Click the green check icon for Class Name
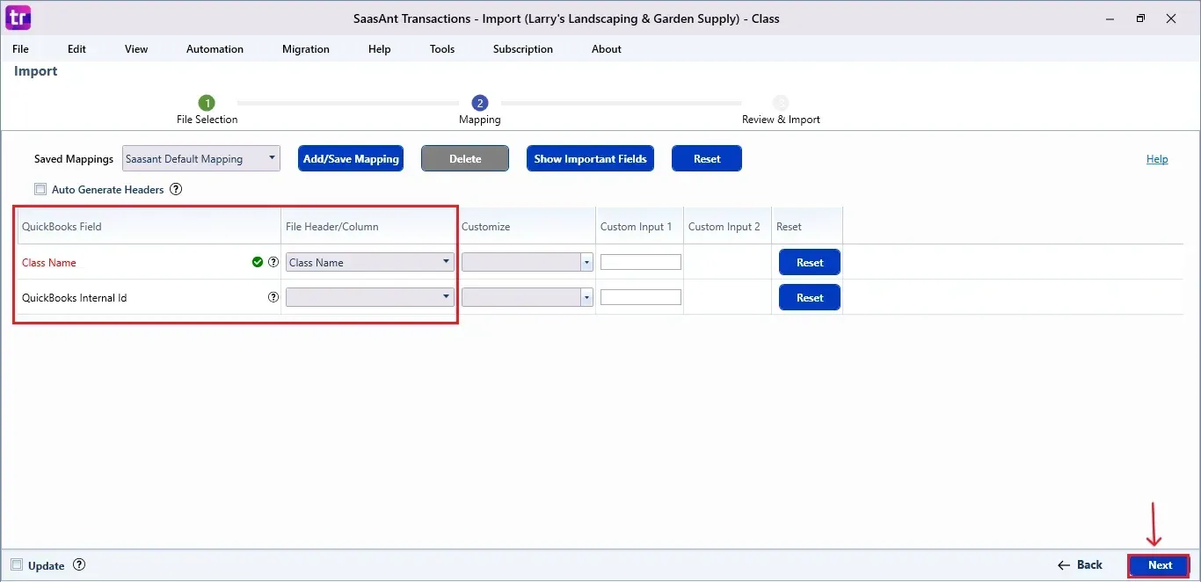The image size is (1201, 582). 258,262
